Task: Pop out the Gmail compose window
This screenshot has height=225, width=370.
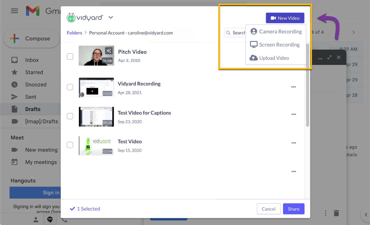Action: (329, 57)
